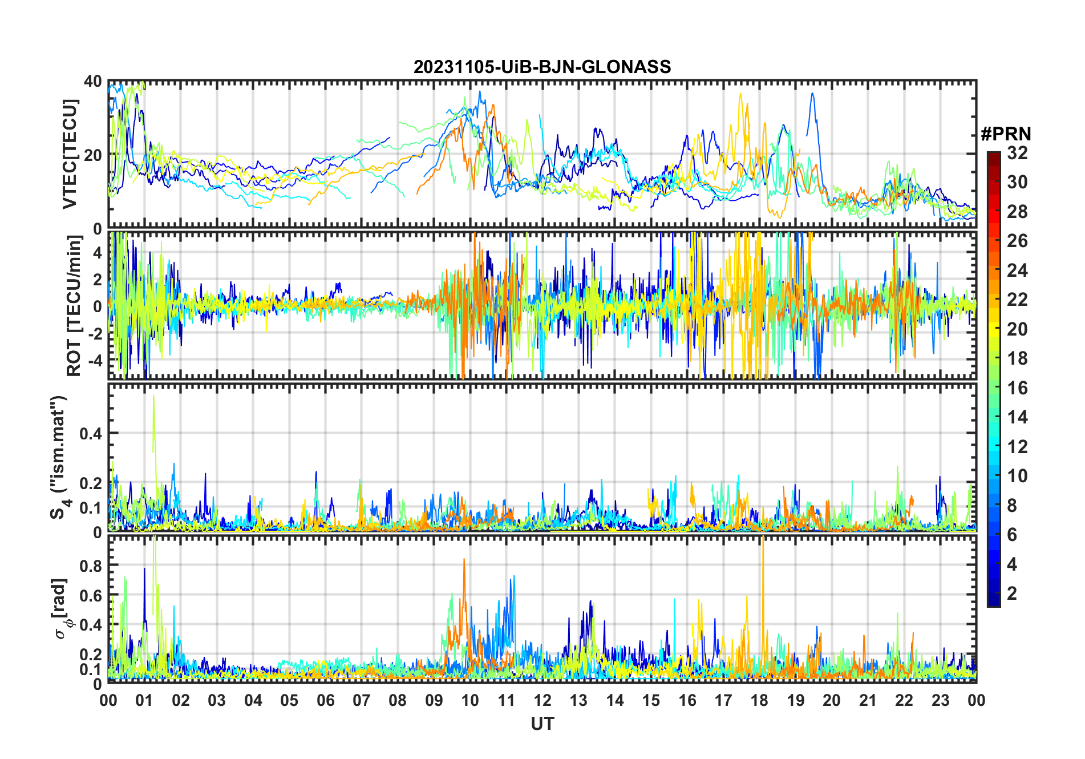This screenshot has height=759, width=1085.
Task: Select the "VTEC[TECU]" y-axis label
Action: click(x=69, y=154)
